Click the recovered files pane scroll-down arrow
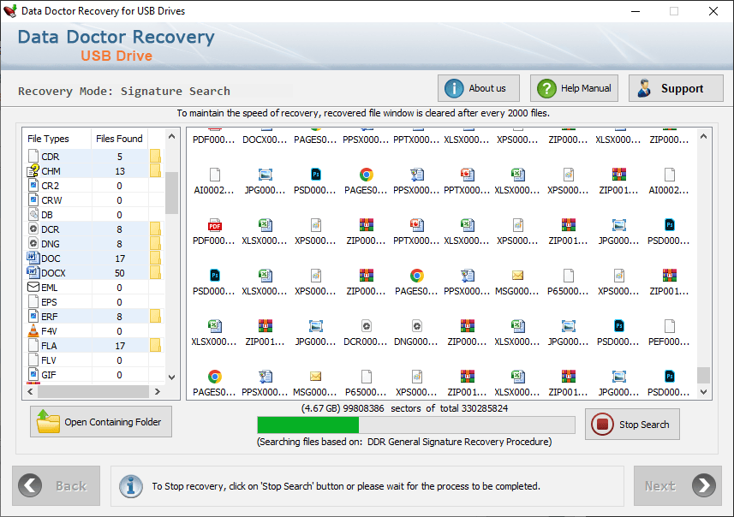Viewport: 734px width, 517px height. 703,392
